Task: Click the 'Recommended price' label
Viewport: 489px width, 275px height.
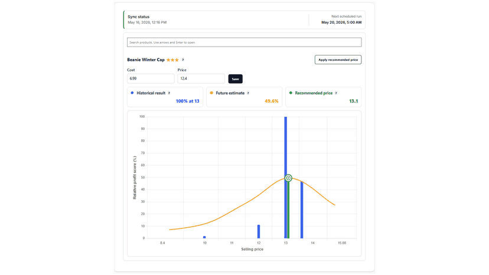Action: [x=314, y=93]
